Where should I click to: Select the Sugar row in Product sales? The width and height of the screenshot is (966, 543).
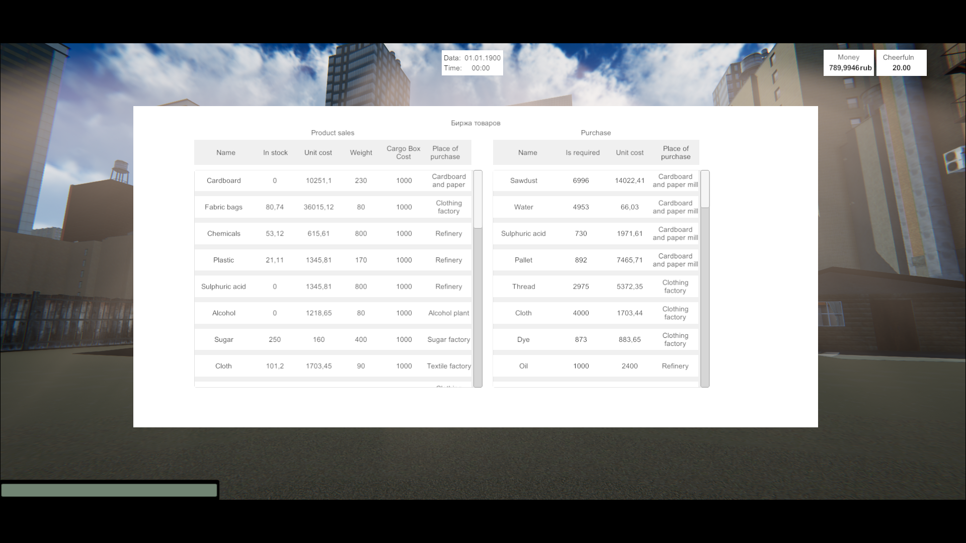click(x=333, y=339)
